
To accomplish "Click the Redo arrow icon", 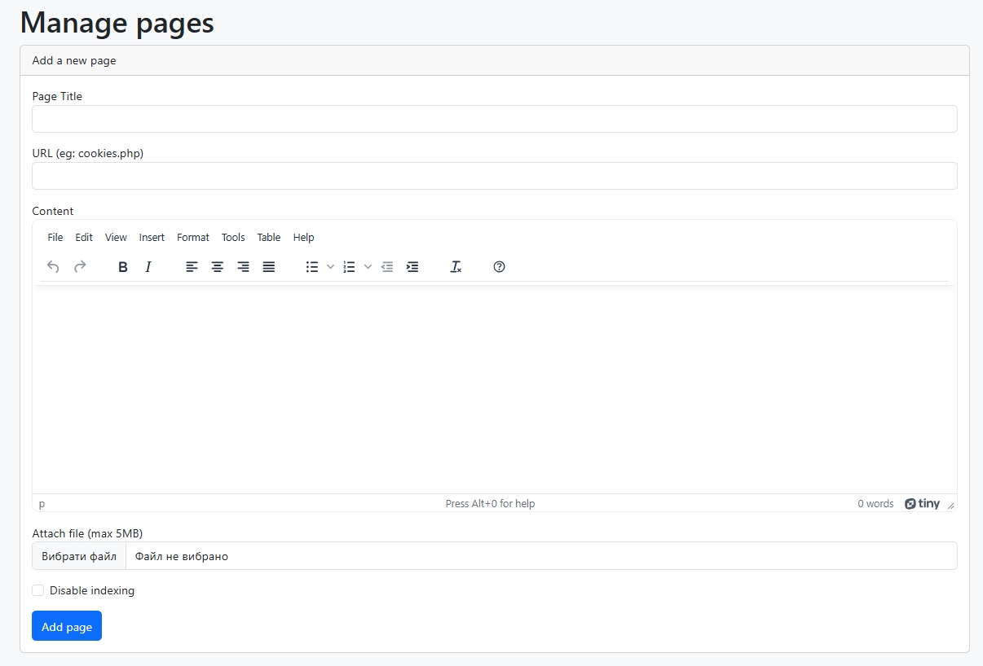I will pos(80,267).
